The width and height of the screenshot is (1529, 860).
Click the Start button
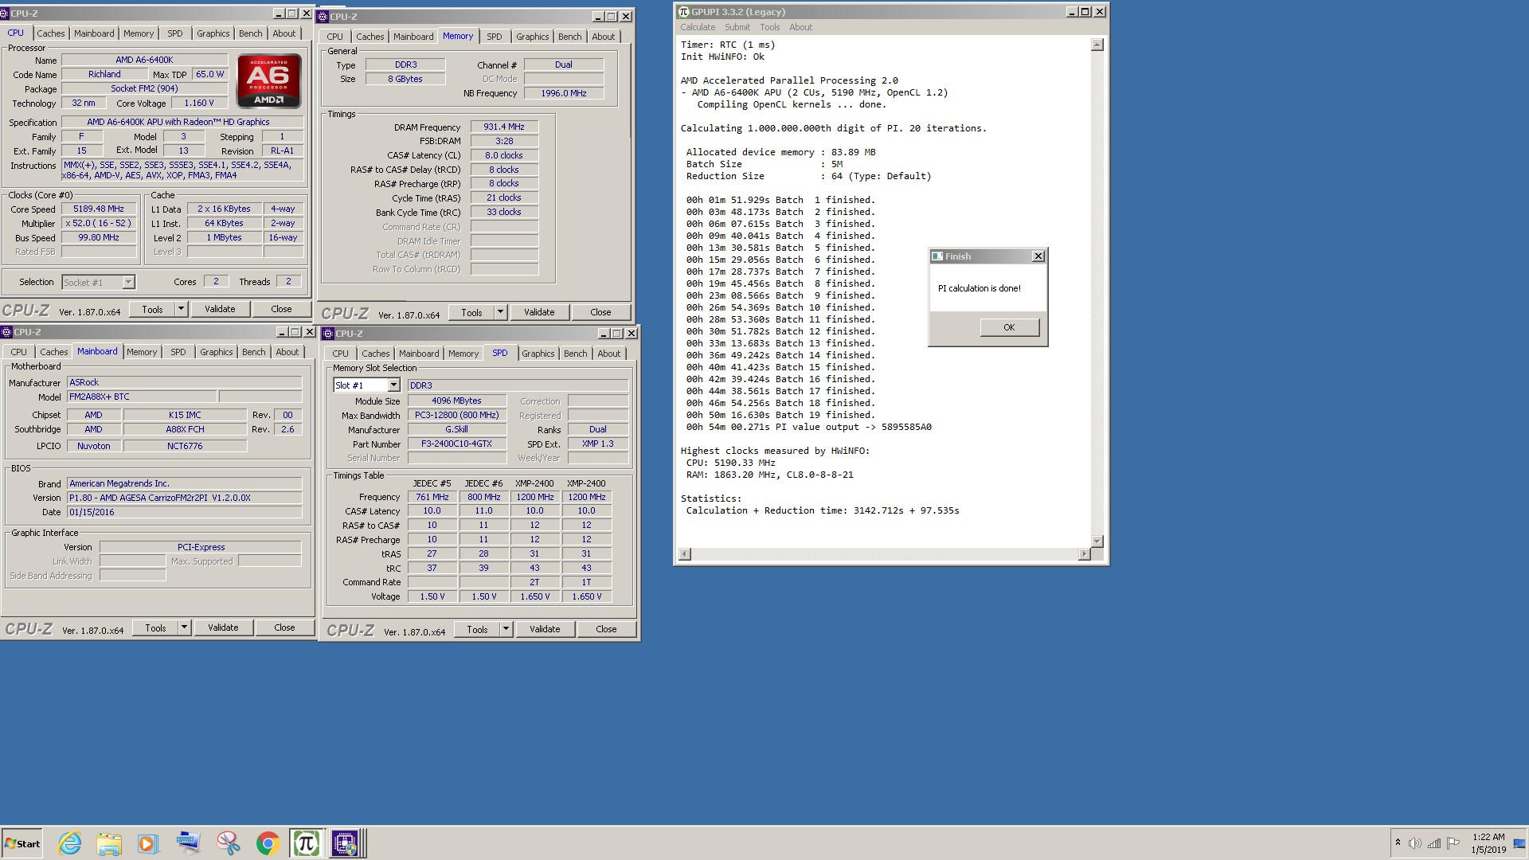point(22,843)
